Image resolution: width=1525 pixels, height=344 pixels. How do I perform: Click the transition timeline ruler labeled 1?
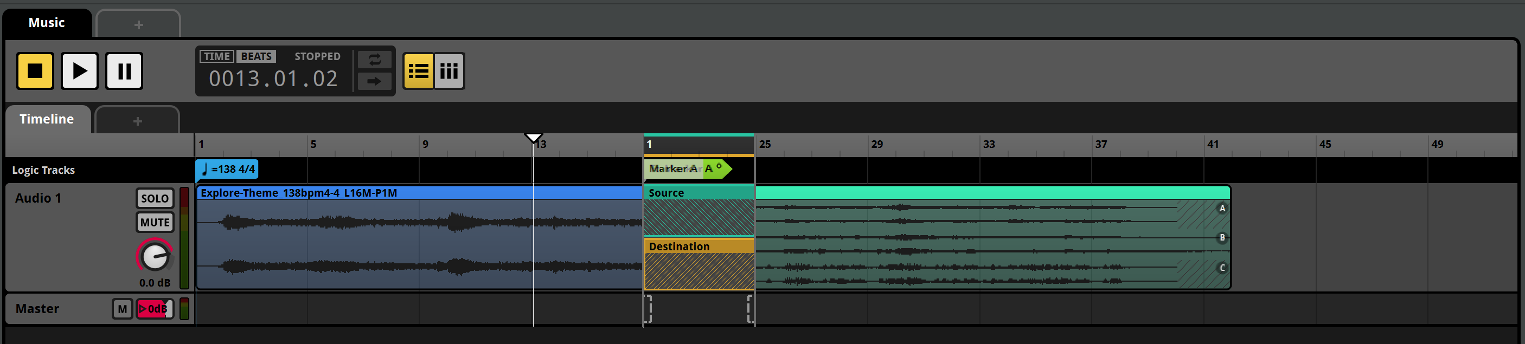(699, 145)
